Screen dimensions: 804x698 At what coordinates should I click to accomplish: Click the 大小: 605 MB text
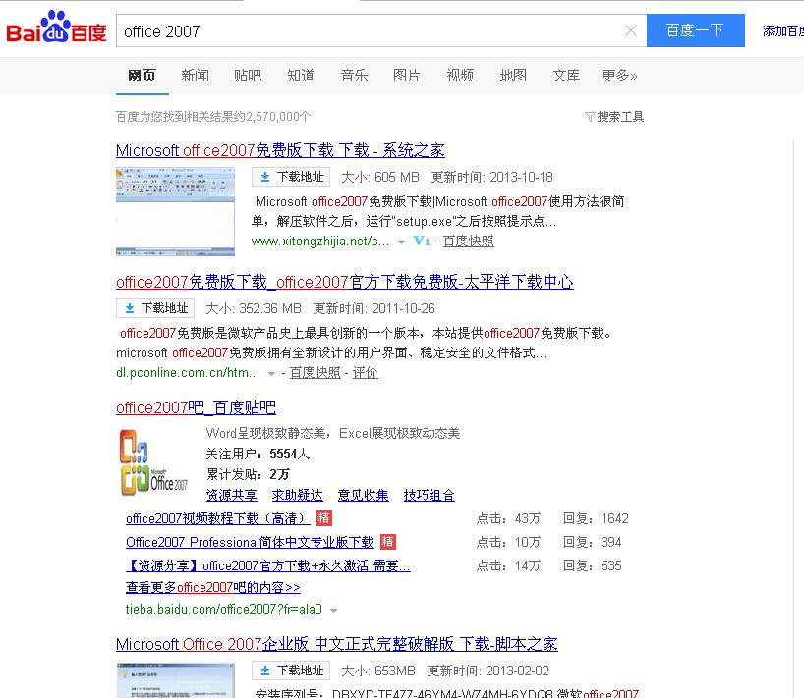380,177
